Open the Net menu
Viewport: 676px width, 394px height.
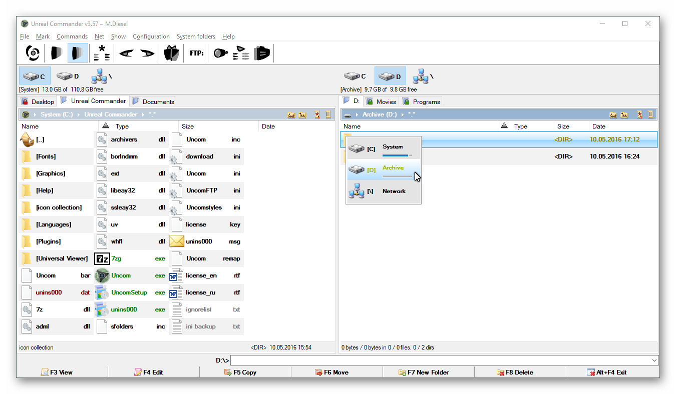pyautogui.click(x=100, y=36)
